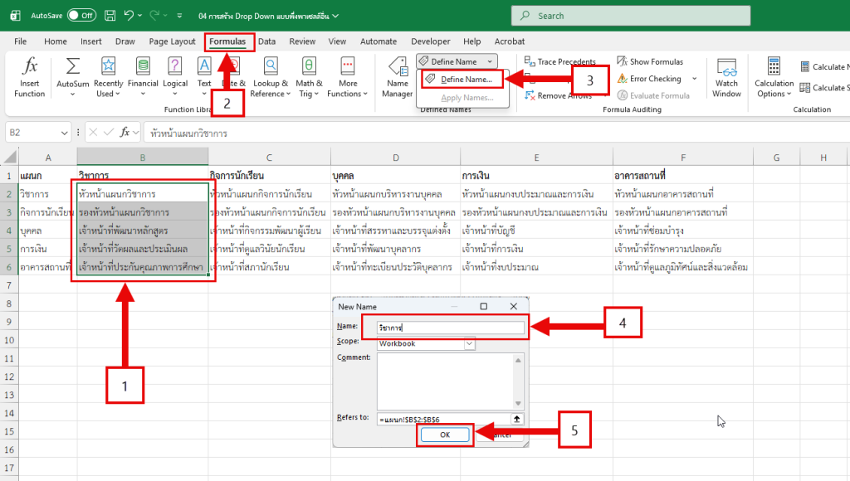850x481 pixels.
Task: Click the Calculate Now icon
Action: point(805,66)
